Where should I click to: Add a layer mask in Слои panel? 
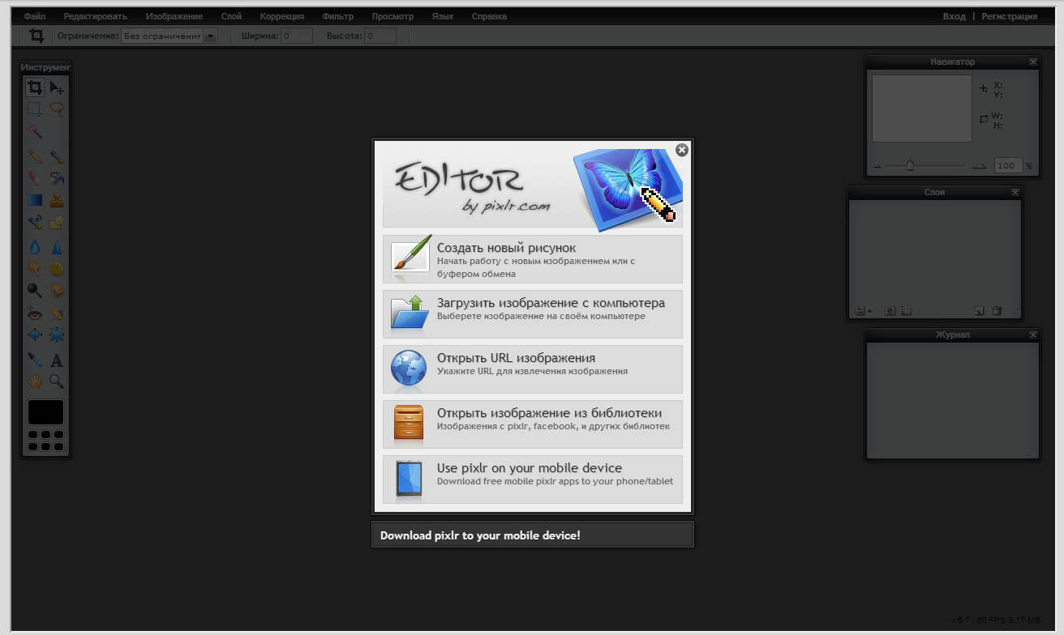point(890,310)
